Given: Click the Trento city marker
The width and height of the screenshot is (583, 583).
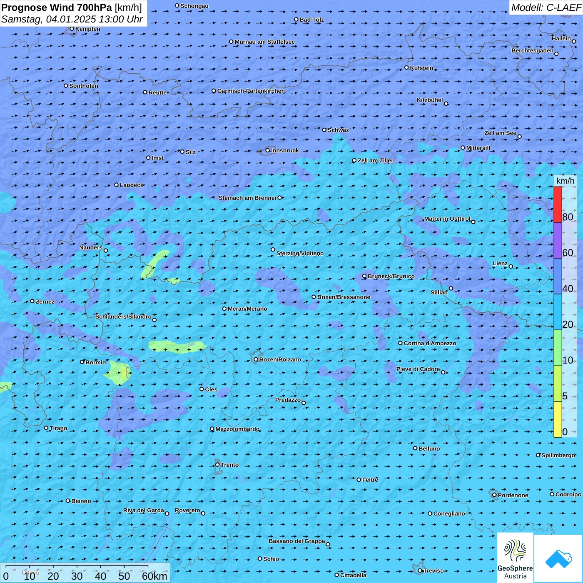Looking at the screenshot, I should point(217,465).
